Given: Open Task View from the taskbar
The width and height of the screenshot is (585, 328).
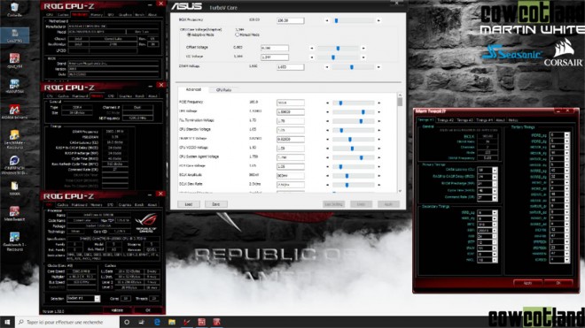Looking at the screenshot, I should coord(142,322).
